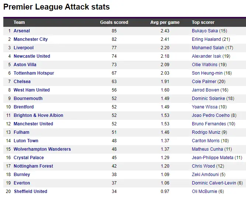
Task: Select Alexander Isak player link
Action: [x=206, y=56]
